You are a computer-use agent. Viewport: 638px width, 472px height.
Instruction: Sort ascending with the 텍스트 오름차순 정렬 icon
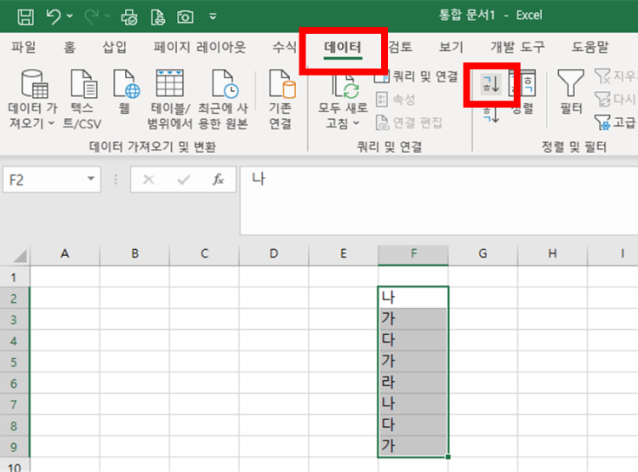(x=491, y=84)
